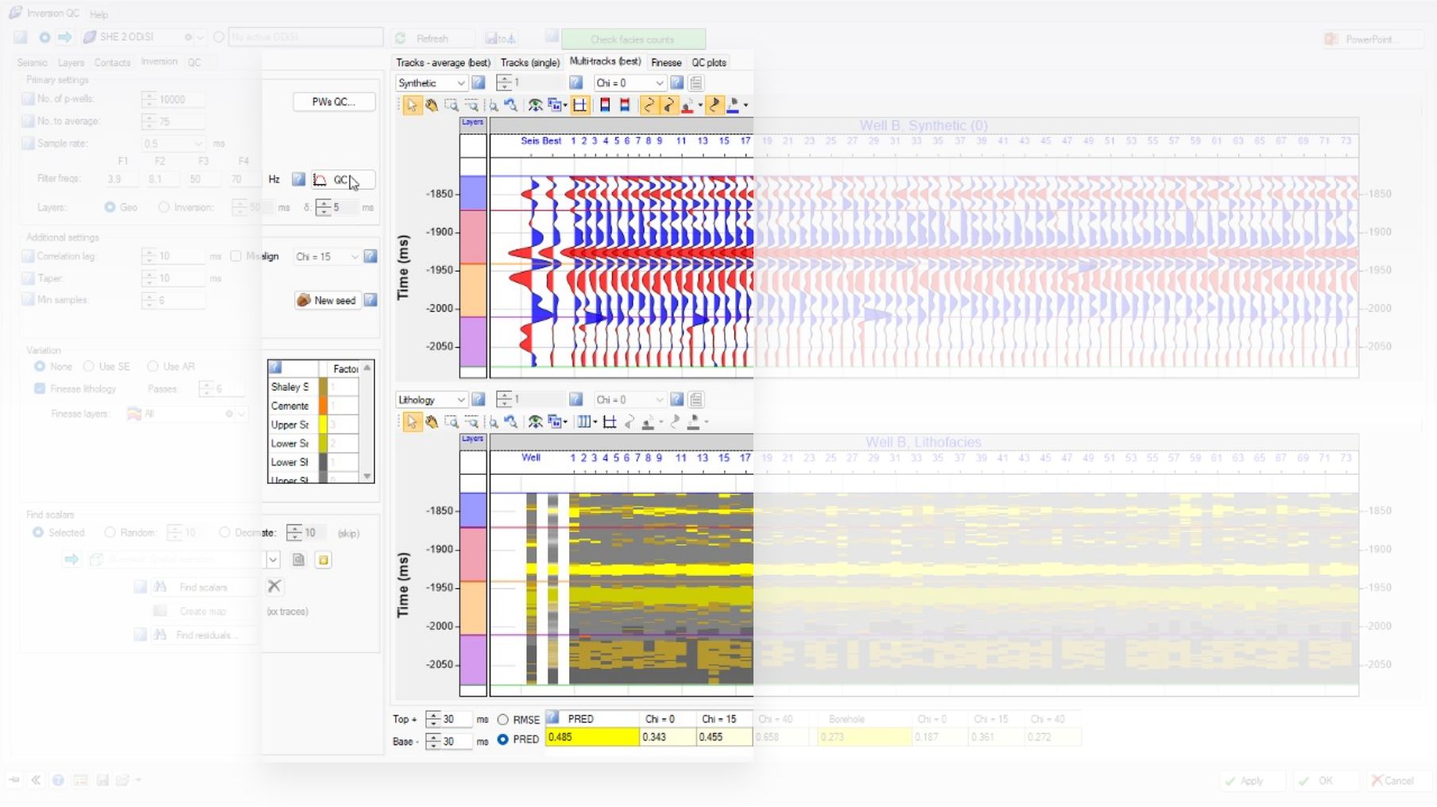Open the Finesse tab
1437x807 pixels.
[666, 63]
